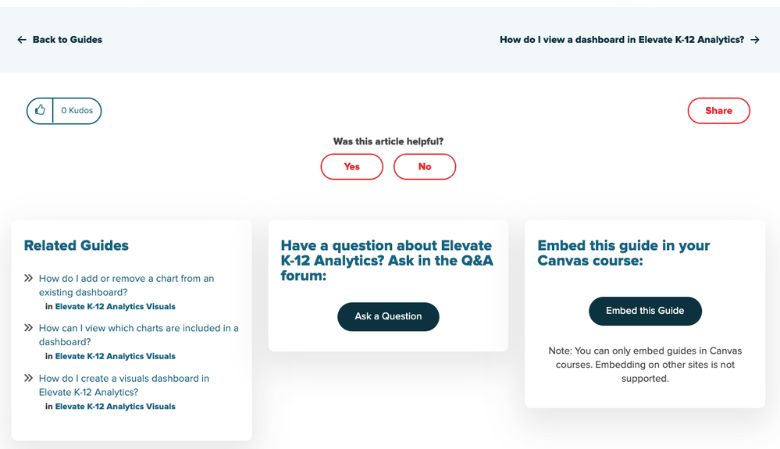Image resolution: width=780 pixels, height=449 pixels.
Task: Click chevron icon beside view which charts guide
Action: 28,328
